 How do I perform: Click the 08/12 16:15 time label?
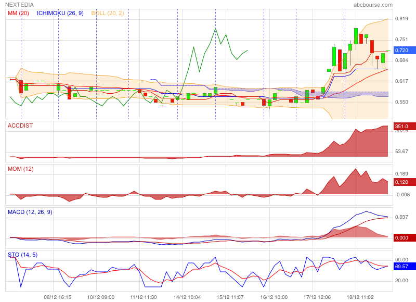coord(57,297)
